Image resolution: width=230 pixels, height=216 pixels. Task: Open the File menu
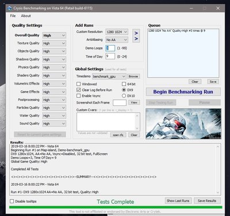click(13, 16)
